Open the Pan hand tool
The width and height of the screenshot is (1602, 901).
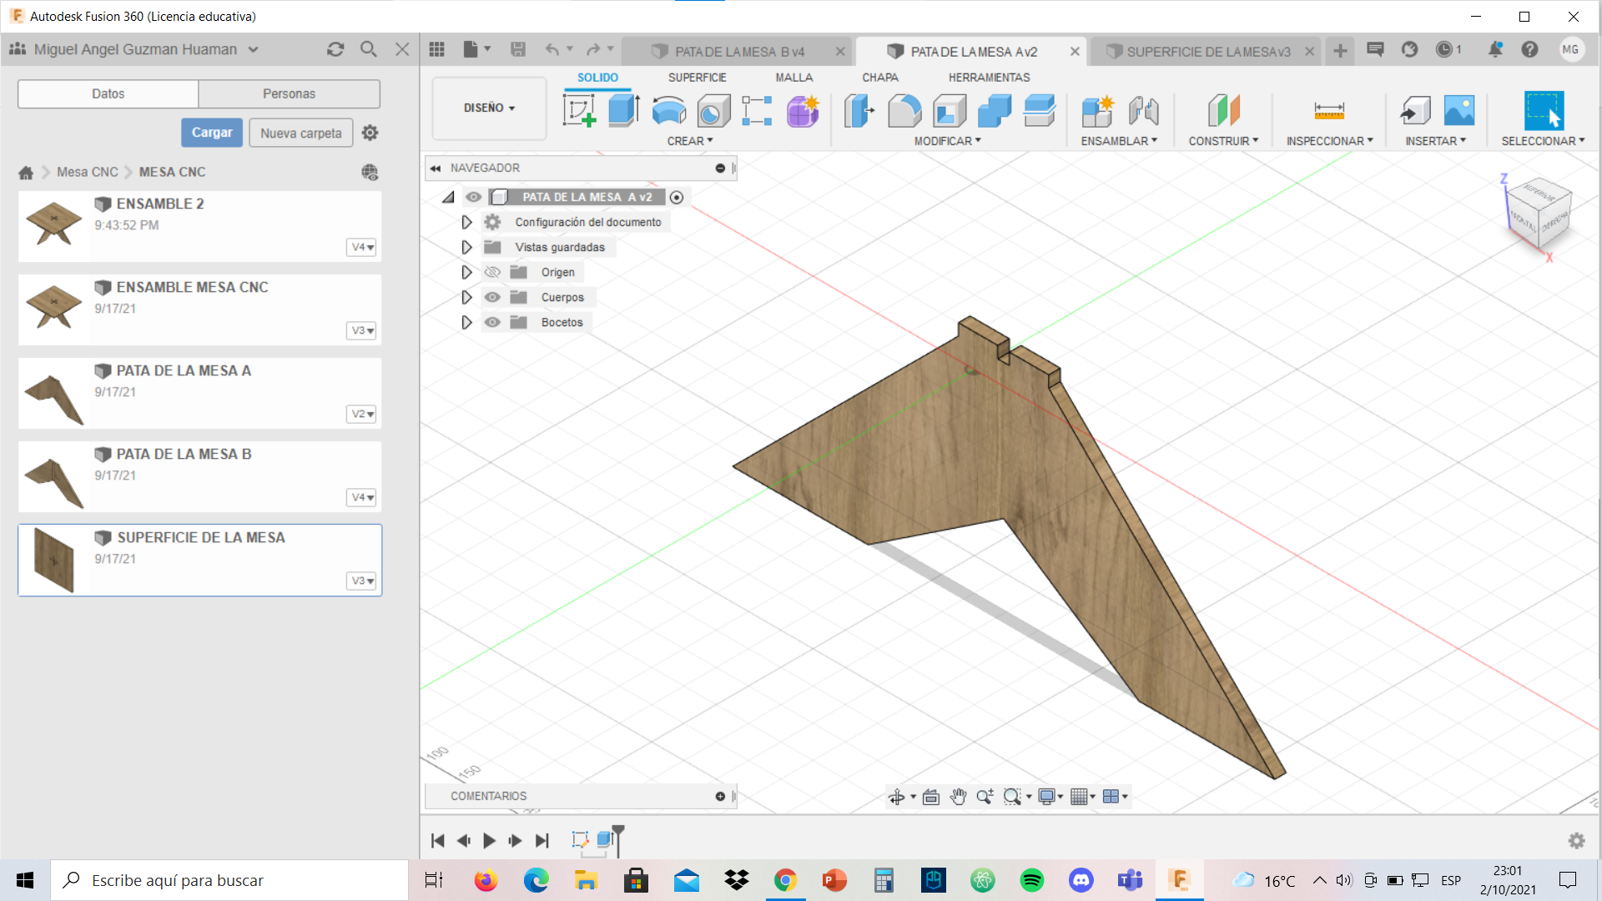pyautogui.click(x=958, y=797)
